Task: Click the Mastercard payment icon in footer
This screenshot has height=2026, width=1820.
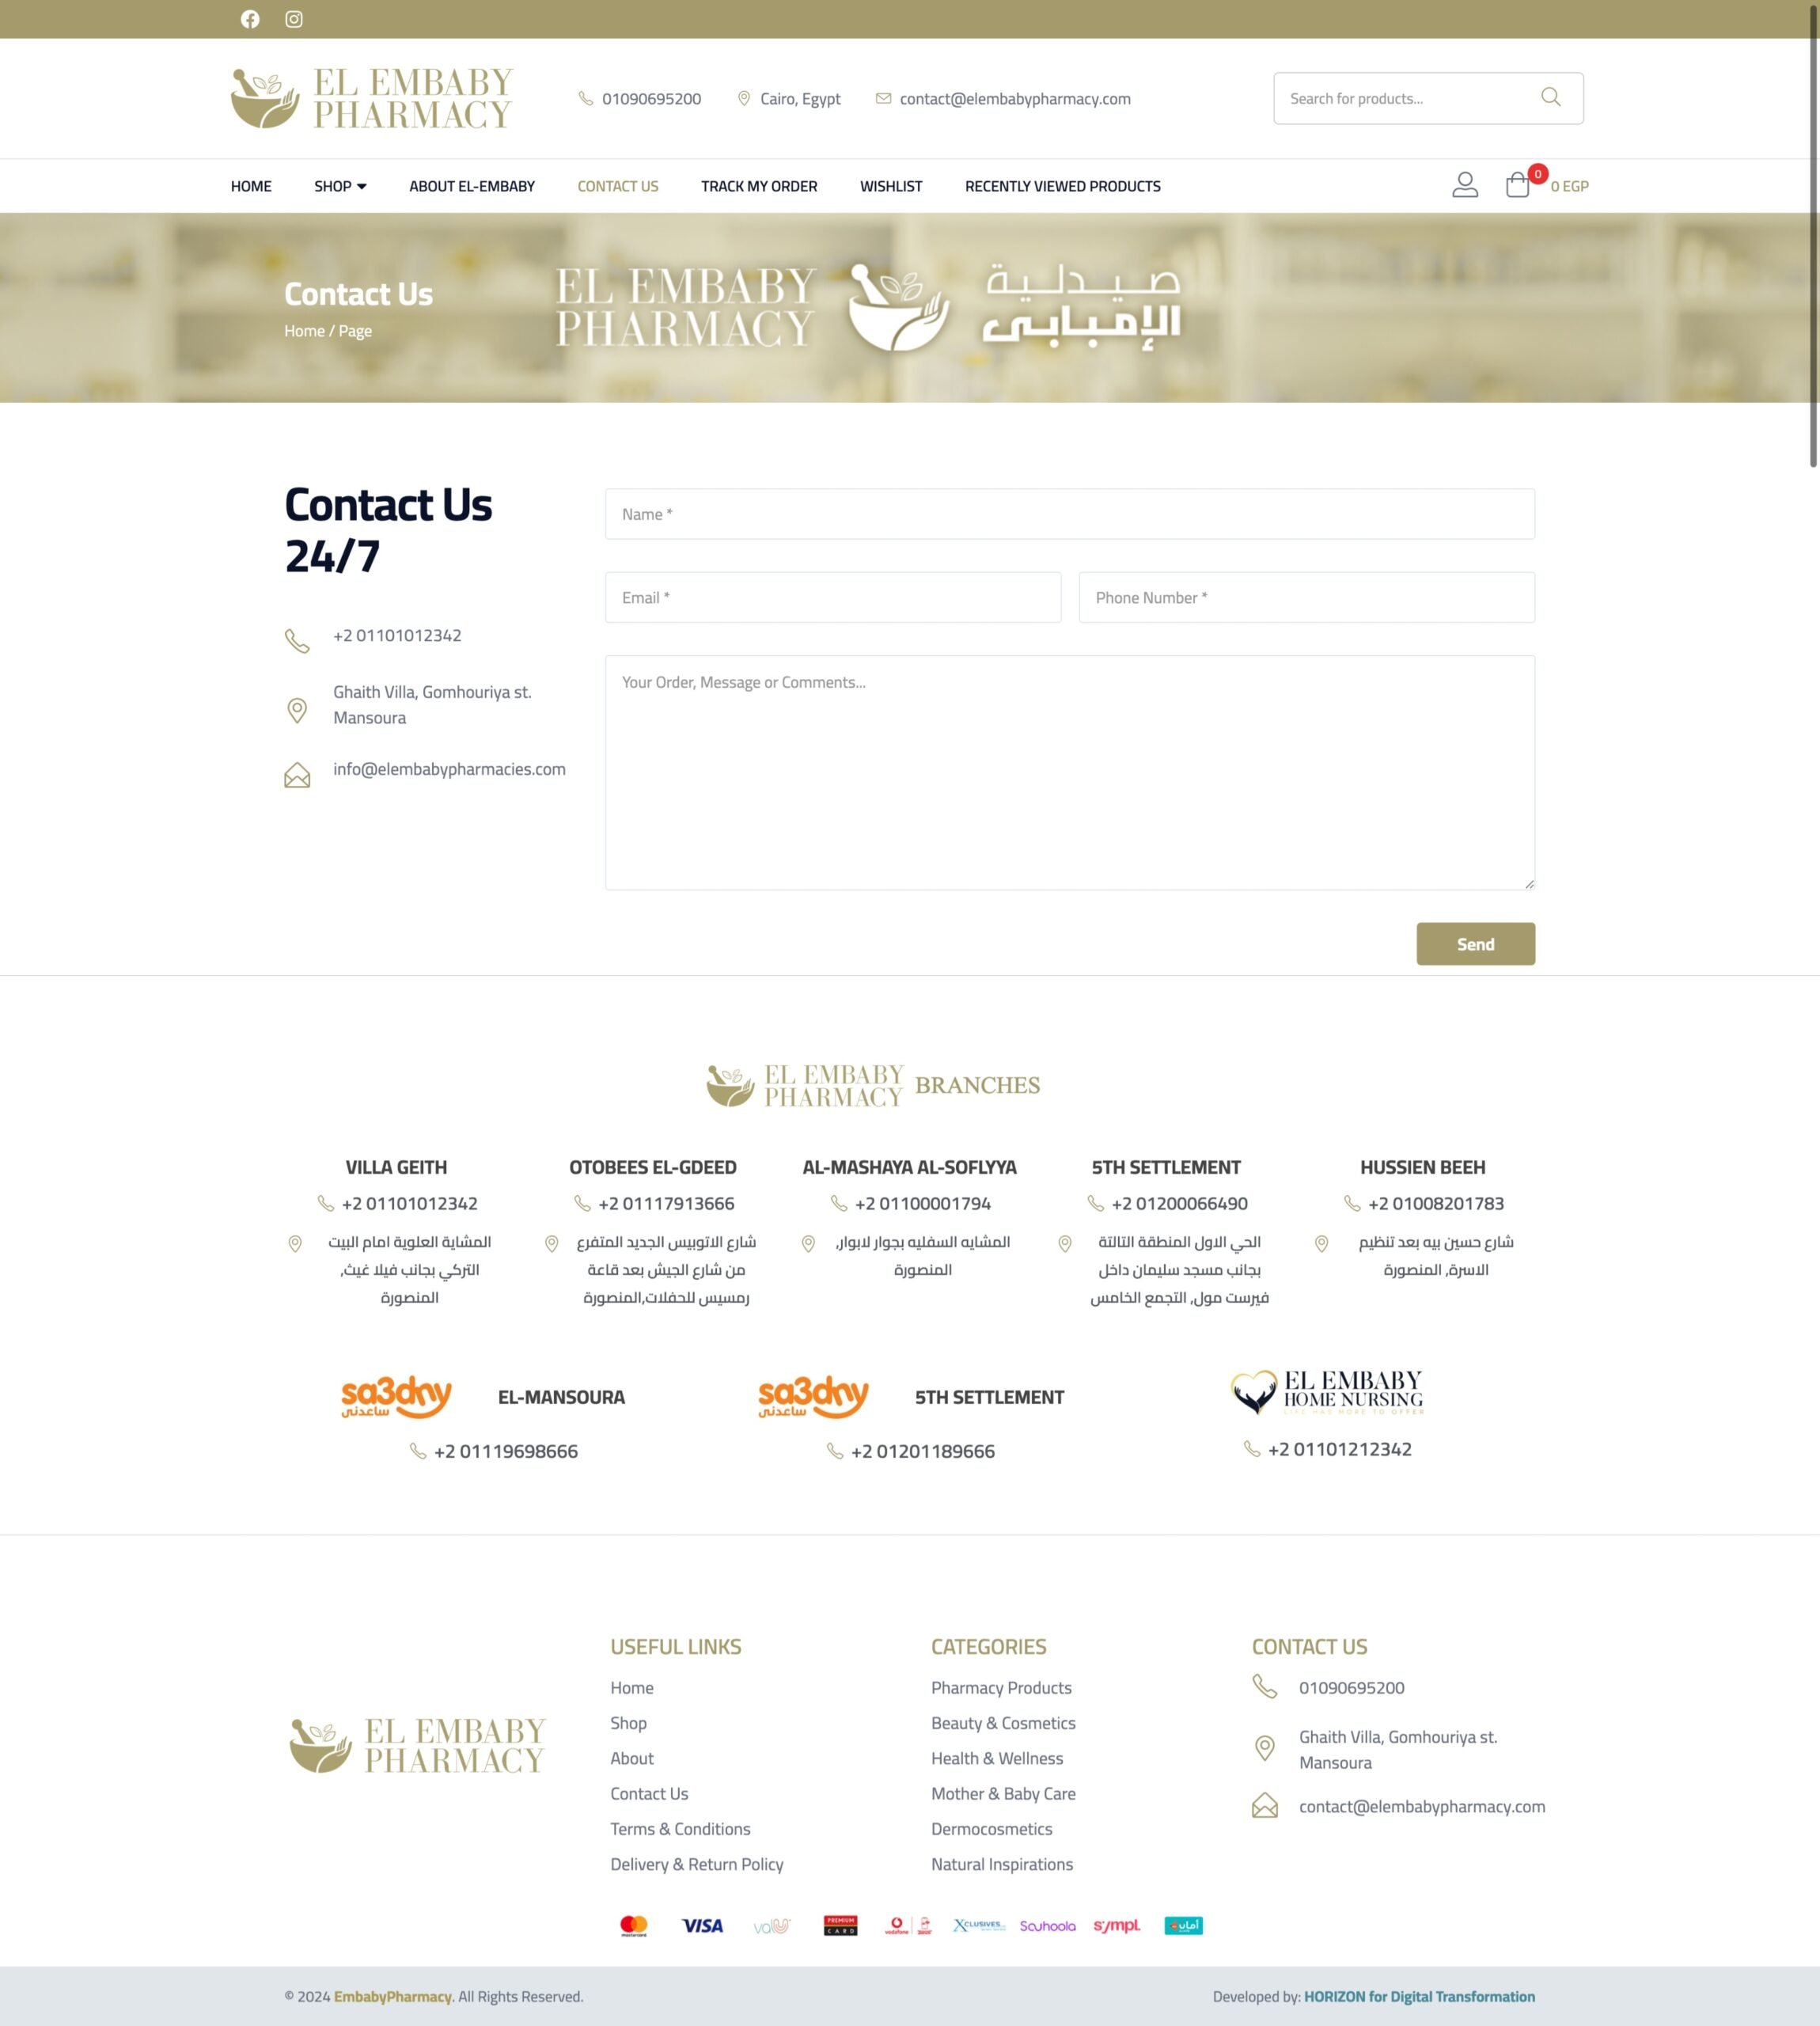Action: (634, 1925)
